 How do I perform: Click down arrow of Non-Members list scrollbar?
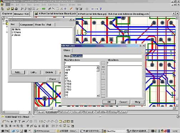pyautogui.click(x=98, y=96)
